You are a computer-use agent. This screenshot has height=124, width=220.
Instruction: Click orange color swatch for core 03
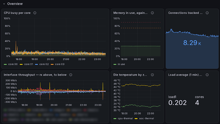tap(52, 64)
